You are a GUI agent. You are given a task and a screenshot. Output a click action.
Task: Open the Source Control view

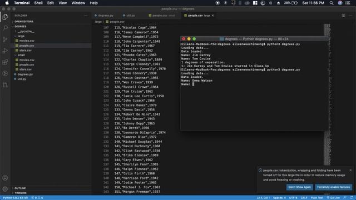[5, 39]
